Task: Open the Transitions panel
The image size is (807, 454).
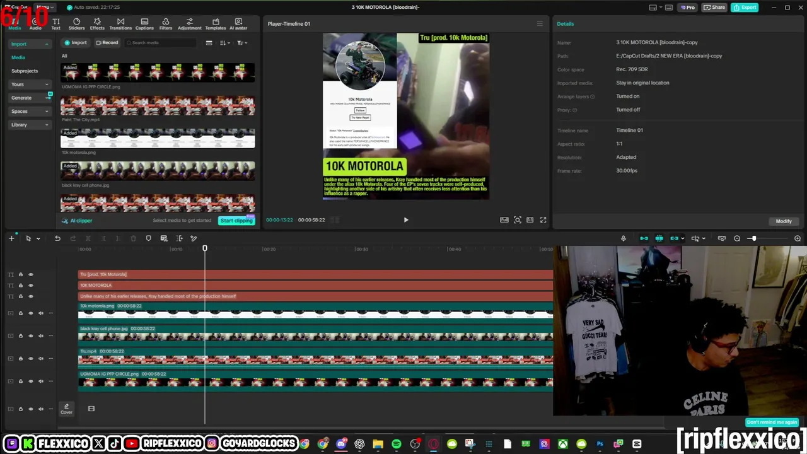Action: pos(120,24)
